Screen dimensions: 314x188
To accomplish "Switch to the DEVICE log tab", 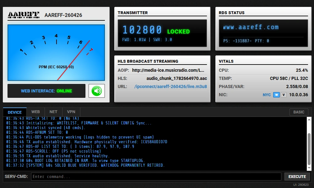I will [x=15, y=112].
